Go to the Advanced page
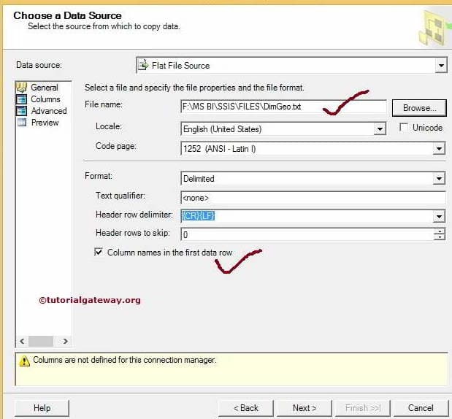The height and width of the screenshot is (419, 452). (x=49, y=111)
